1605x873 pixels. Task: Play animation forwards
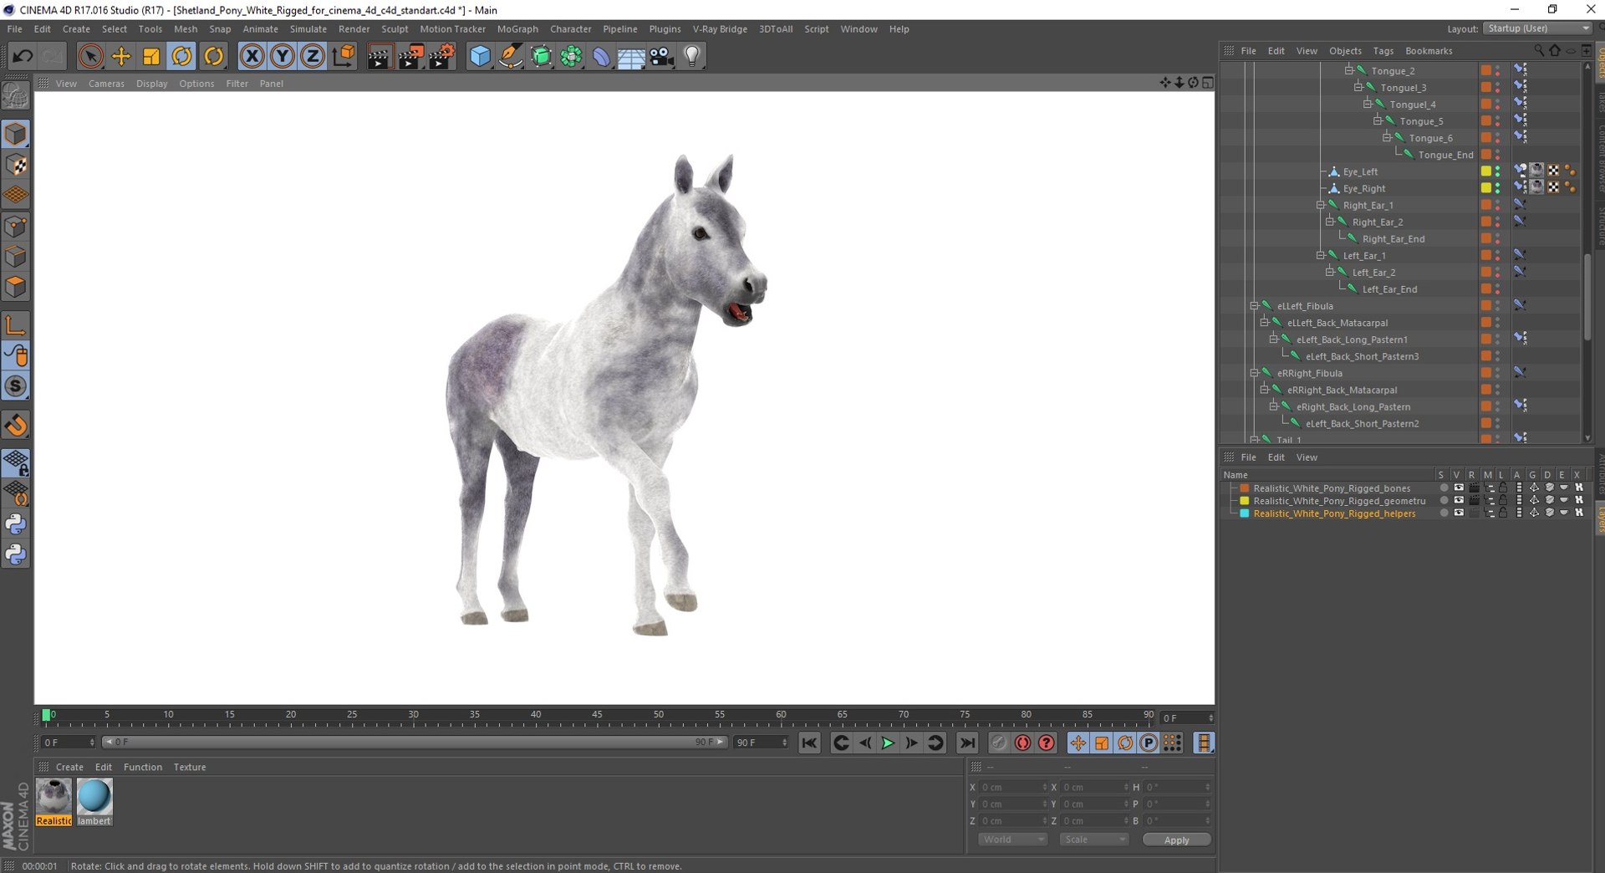888,743
